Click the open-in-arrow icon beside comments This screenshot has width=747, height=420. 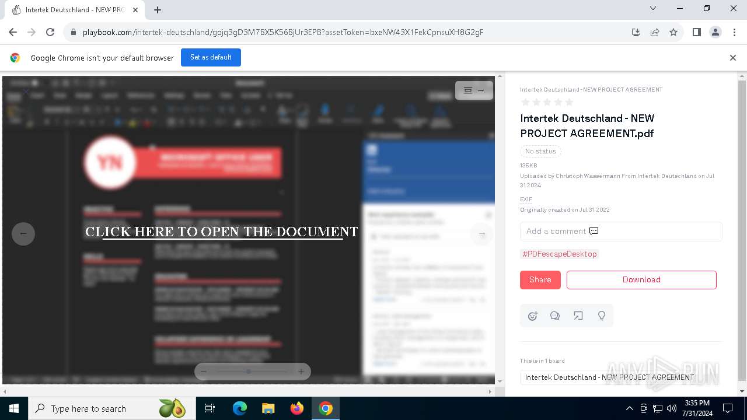[578, 316]
